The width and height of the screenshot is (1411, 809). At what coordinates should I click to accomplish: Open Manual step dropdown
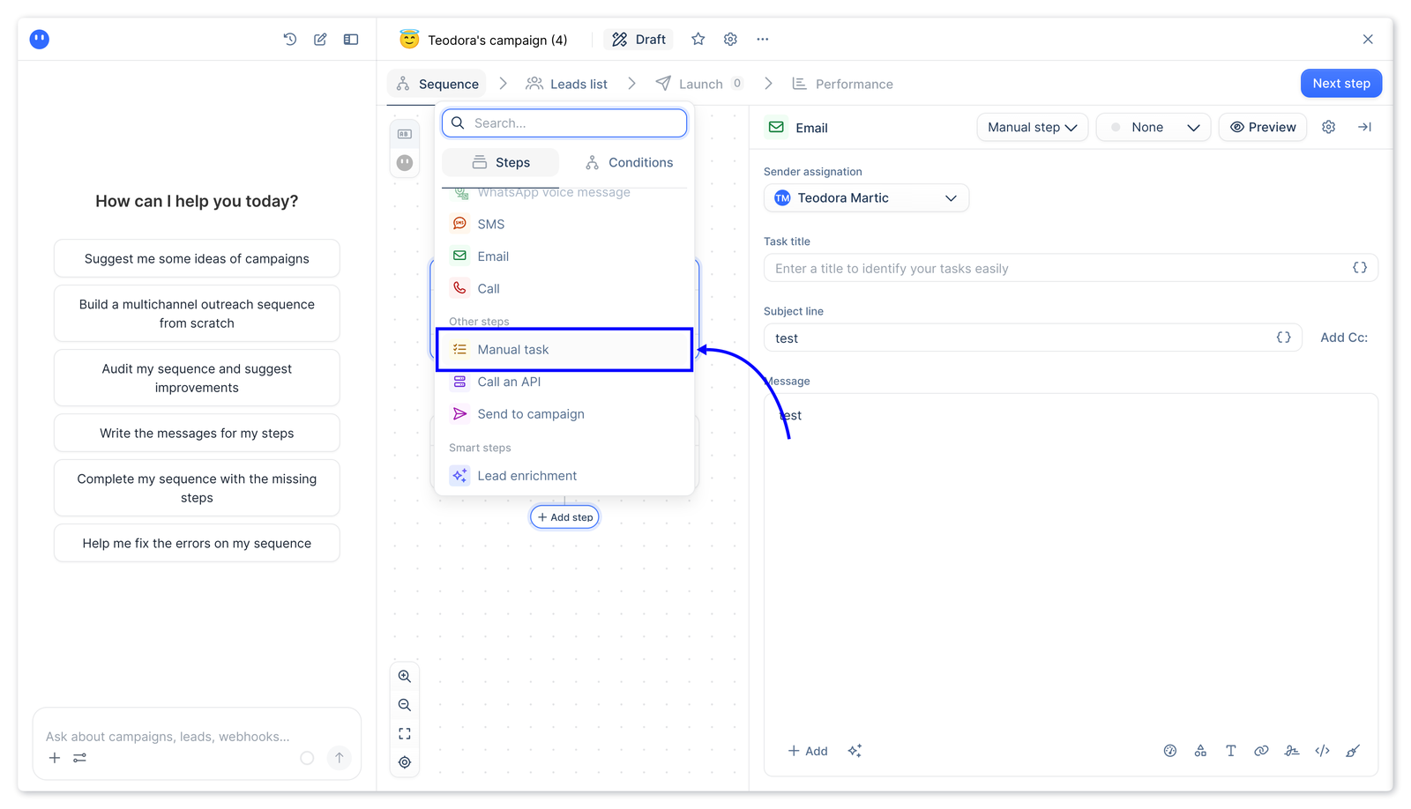click(1032, 127)
